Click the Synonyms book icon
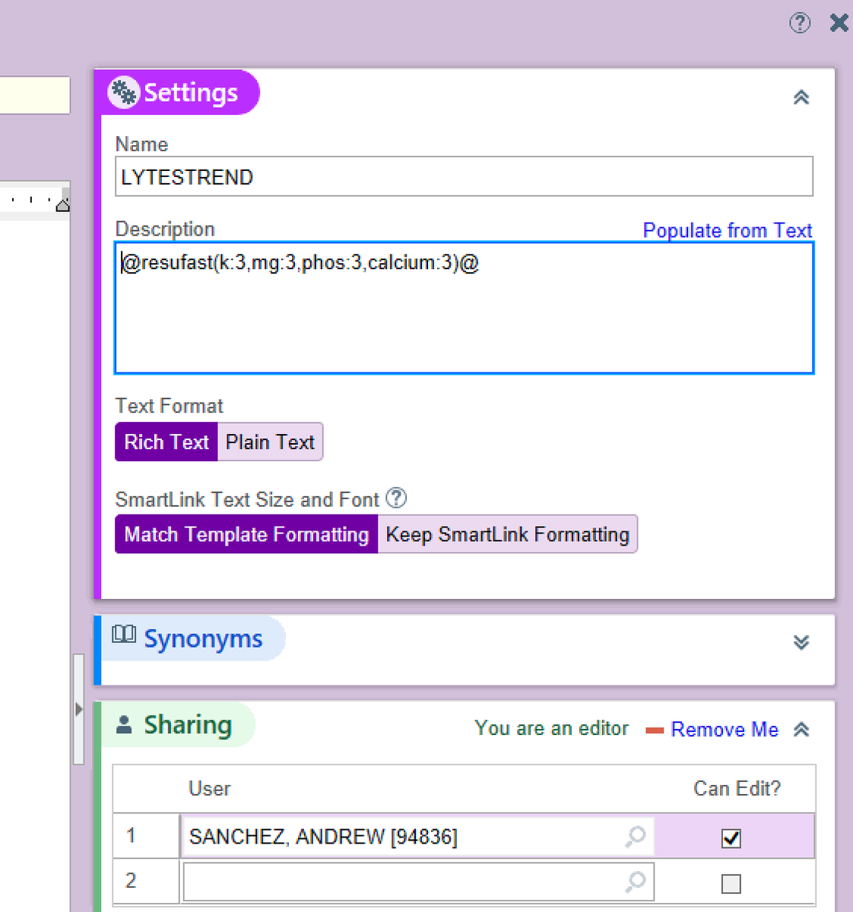Image resolution: width=853 pixels, height=912 pixels. [124, 635]
